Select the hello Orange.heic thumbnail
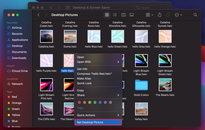Screen dimensions: 205x130 [x=165, y=36]
